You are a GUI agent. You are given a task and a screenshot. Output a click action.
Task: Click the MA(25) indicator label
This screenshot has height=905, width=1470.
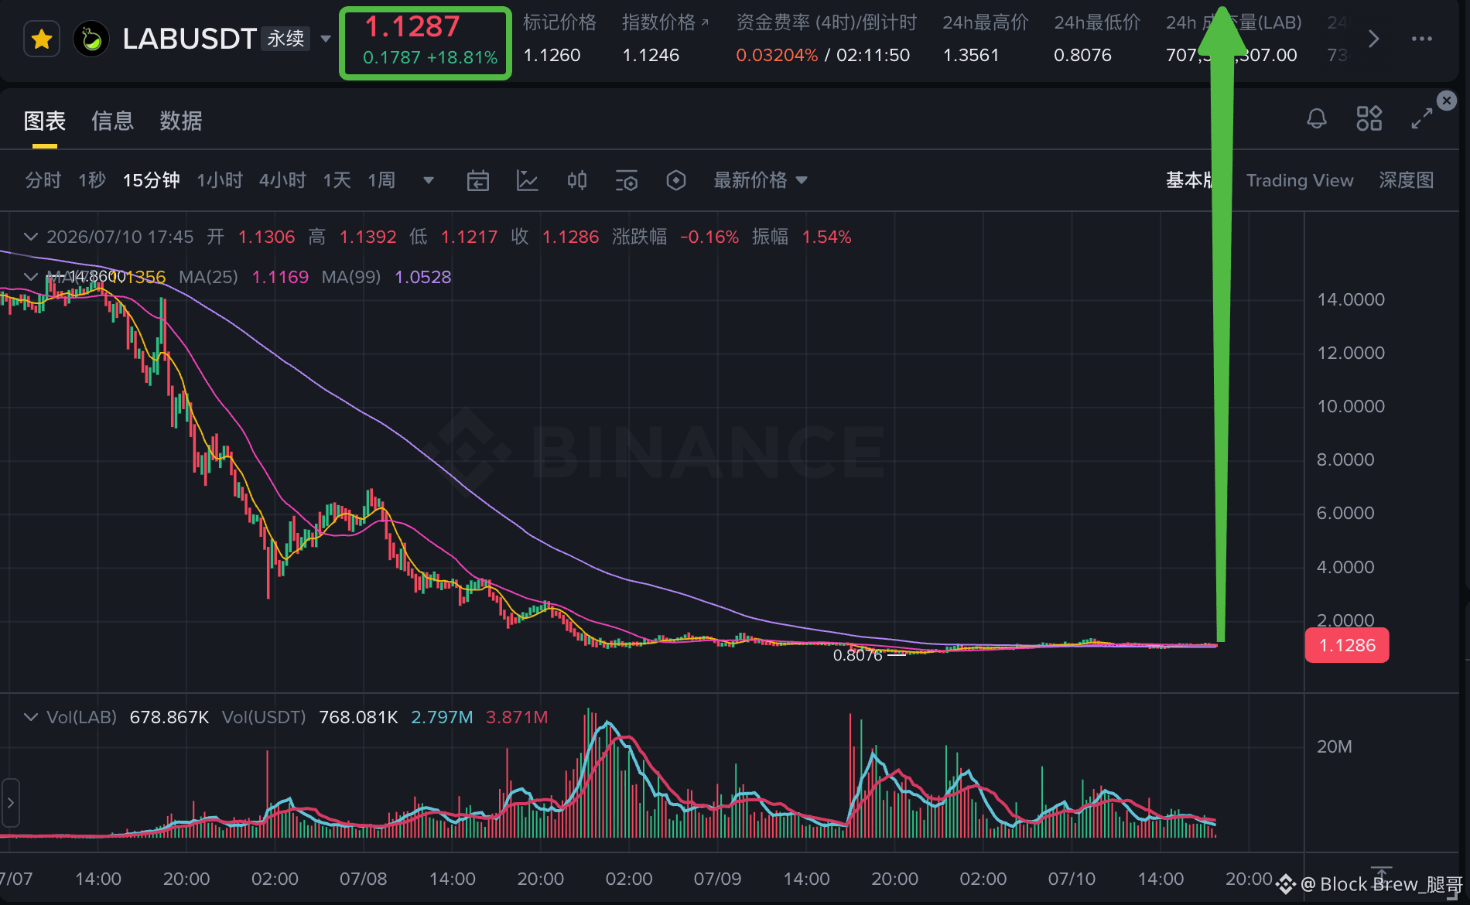point(208,277)
